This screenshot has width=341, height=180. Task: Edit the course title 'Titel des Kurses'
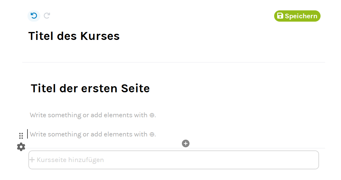point(74,36)
